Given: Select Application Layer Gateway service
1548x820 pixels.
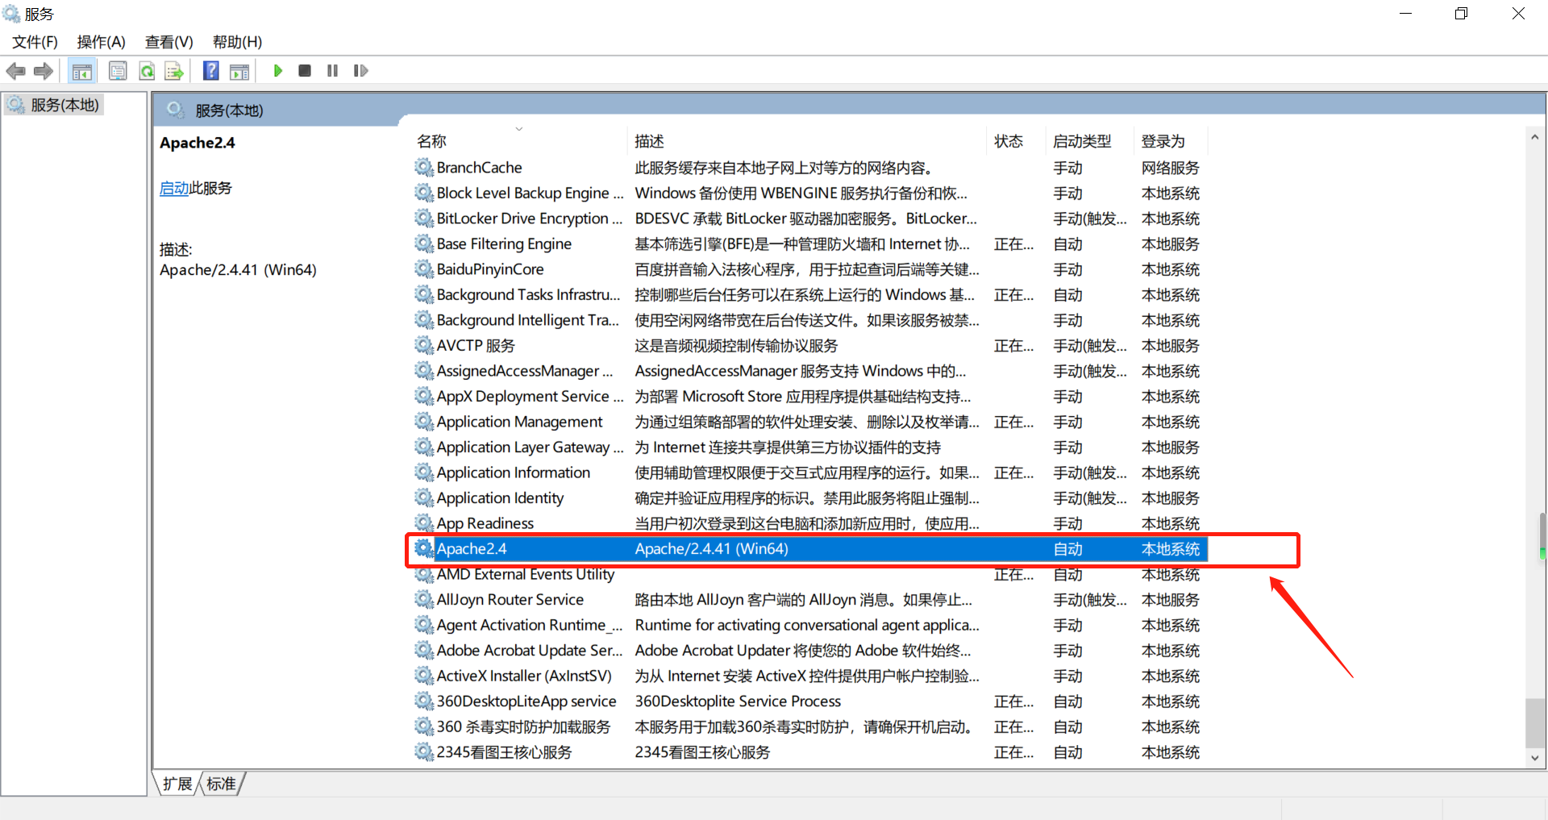Looking at the screenshot, I should tap(809, 447).
